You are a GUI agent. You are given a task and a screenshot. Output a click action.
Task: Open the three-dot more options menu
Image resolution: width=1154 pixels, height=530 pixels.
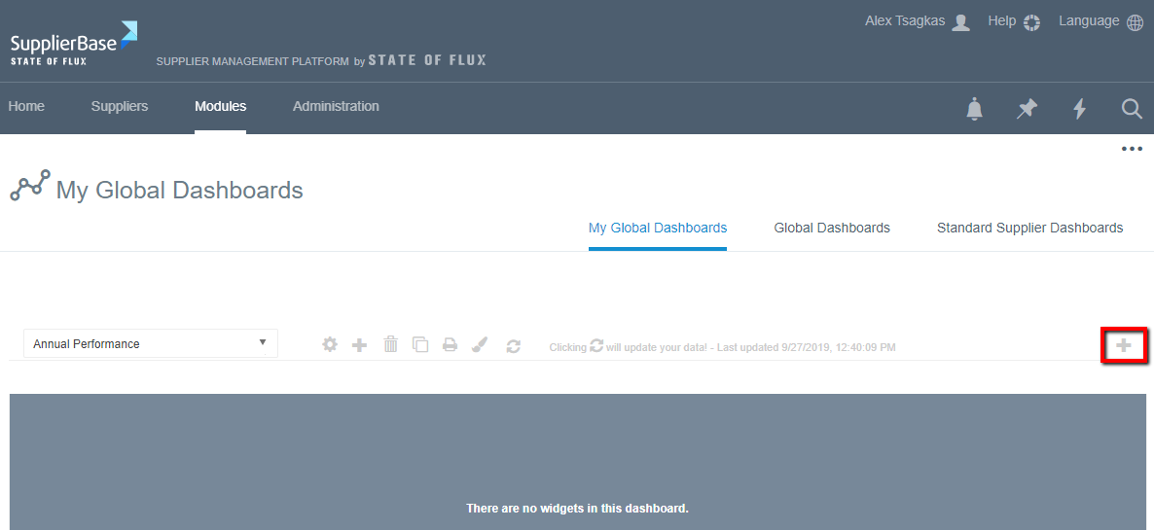pyautogui.click(x=1132, y=149)
